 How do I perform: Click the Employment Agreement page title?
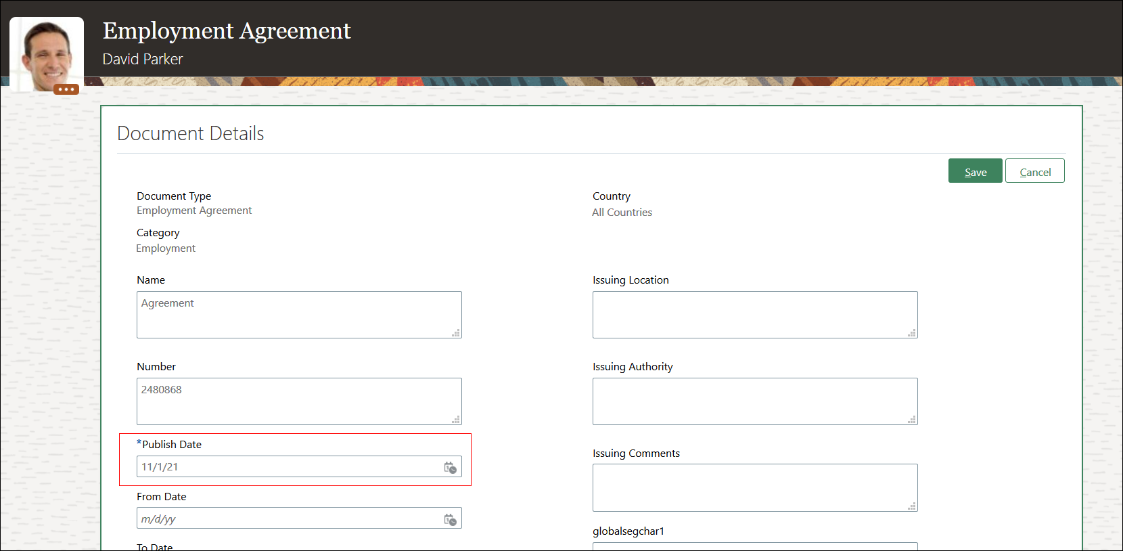tap(227, 31)
